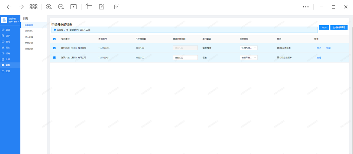Viewport: 353px width, 154px height.
Task: Click the zoom in magnifier icon
Action: tap(49, 7)
